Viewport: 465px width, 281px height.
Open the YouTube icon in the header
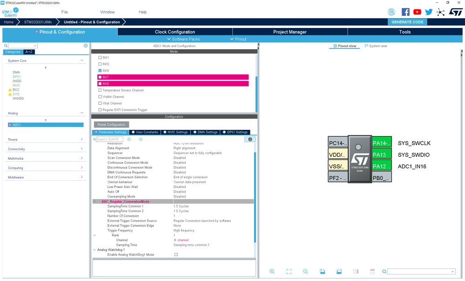[x=417, y=12]
